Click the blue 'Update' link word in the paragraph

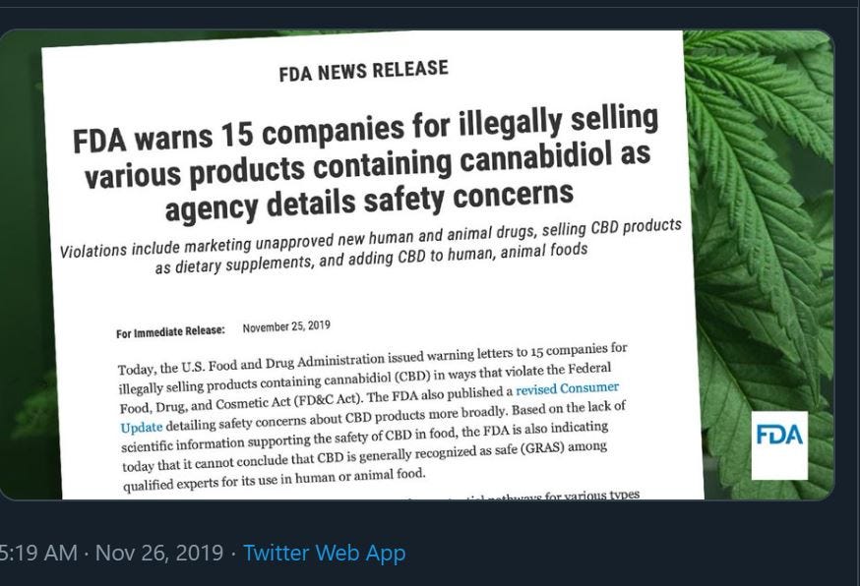(x=141, y=427)
